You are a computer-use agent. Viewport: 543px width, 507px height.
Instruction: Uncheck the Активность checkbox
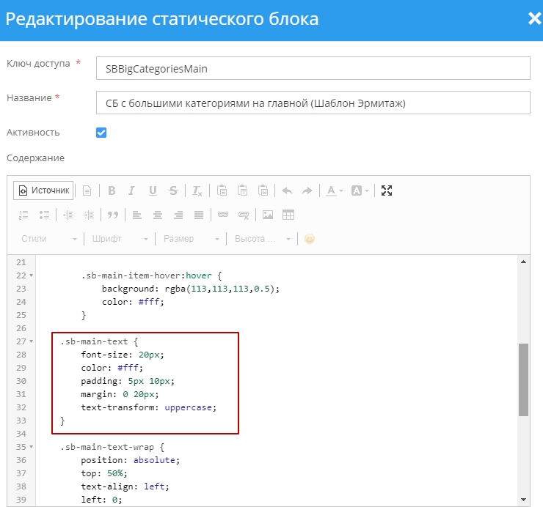click(101, 133)
